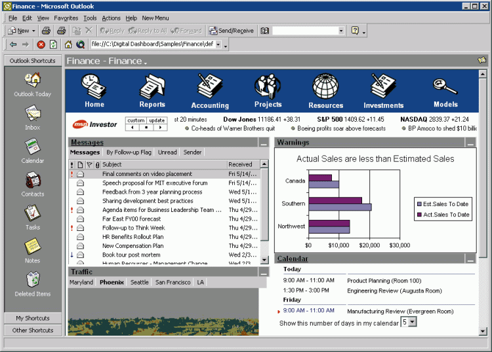The width and height of the screenshot is (492, 352).
Task: Select the Maryland traffic tab
Action: pos(81,282)
